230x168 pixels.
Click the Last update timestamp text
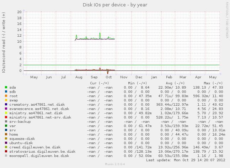coord(186,160)
